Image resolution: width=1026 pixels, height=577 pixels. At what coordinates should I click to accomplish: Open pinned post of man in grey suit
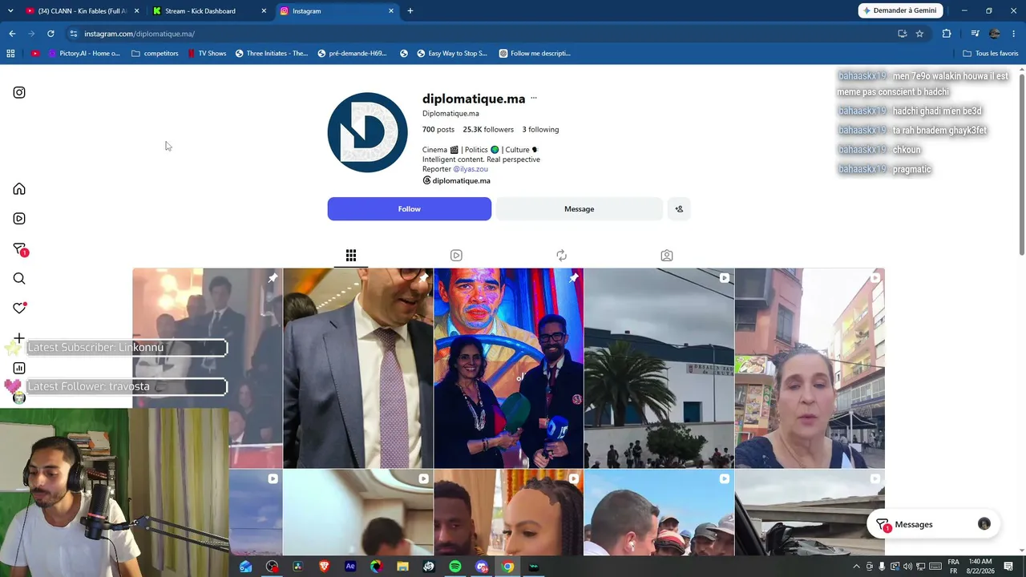(358, 369)
